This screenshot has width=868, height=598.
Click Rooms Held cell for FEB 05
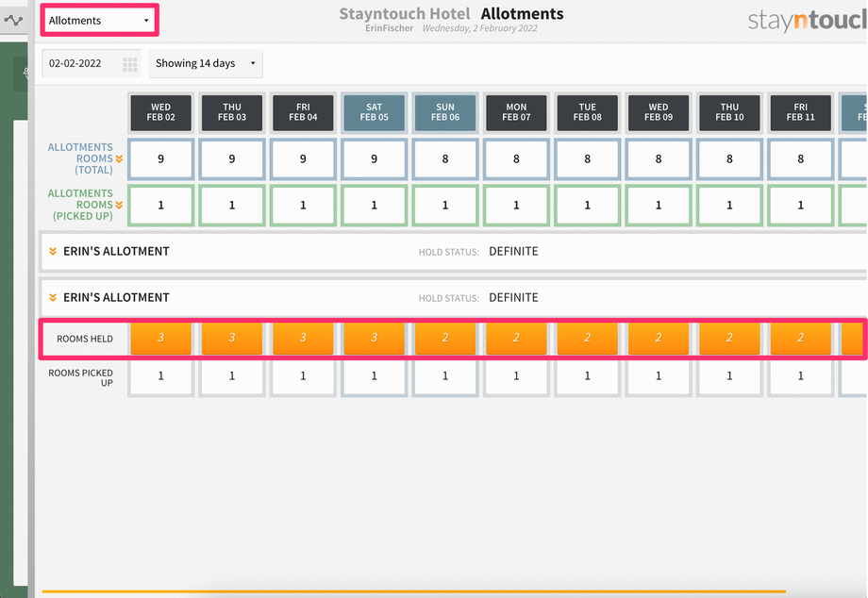[375, 338]
